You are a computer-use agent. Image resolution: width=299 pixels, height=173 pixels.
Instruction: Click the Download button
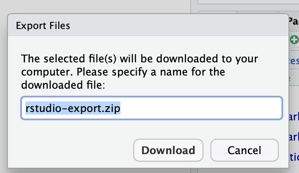(x=168, y=150)
